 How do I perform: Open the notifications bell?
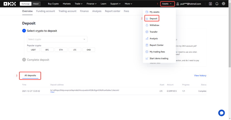pyautogui.click(x=217, y=4)
